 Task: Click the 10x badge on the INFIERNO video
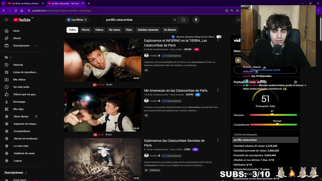[x=196, y=49]
